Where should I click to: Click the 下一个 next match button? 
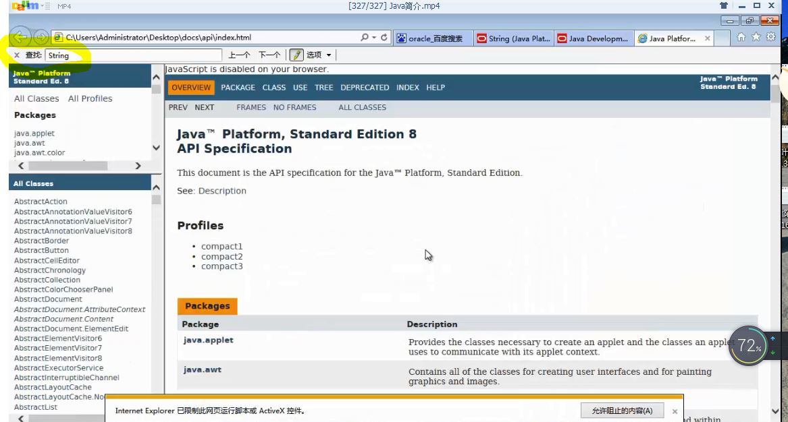(x=269, y=55)
